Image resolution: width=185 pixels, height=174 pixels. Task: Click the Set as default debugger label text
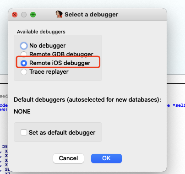click(62, 132)
